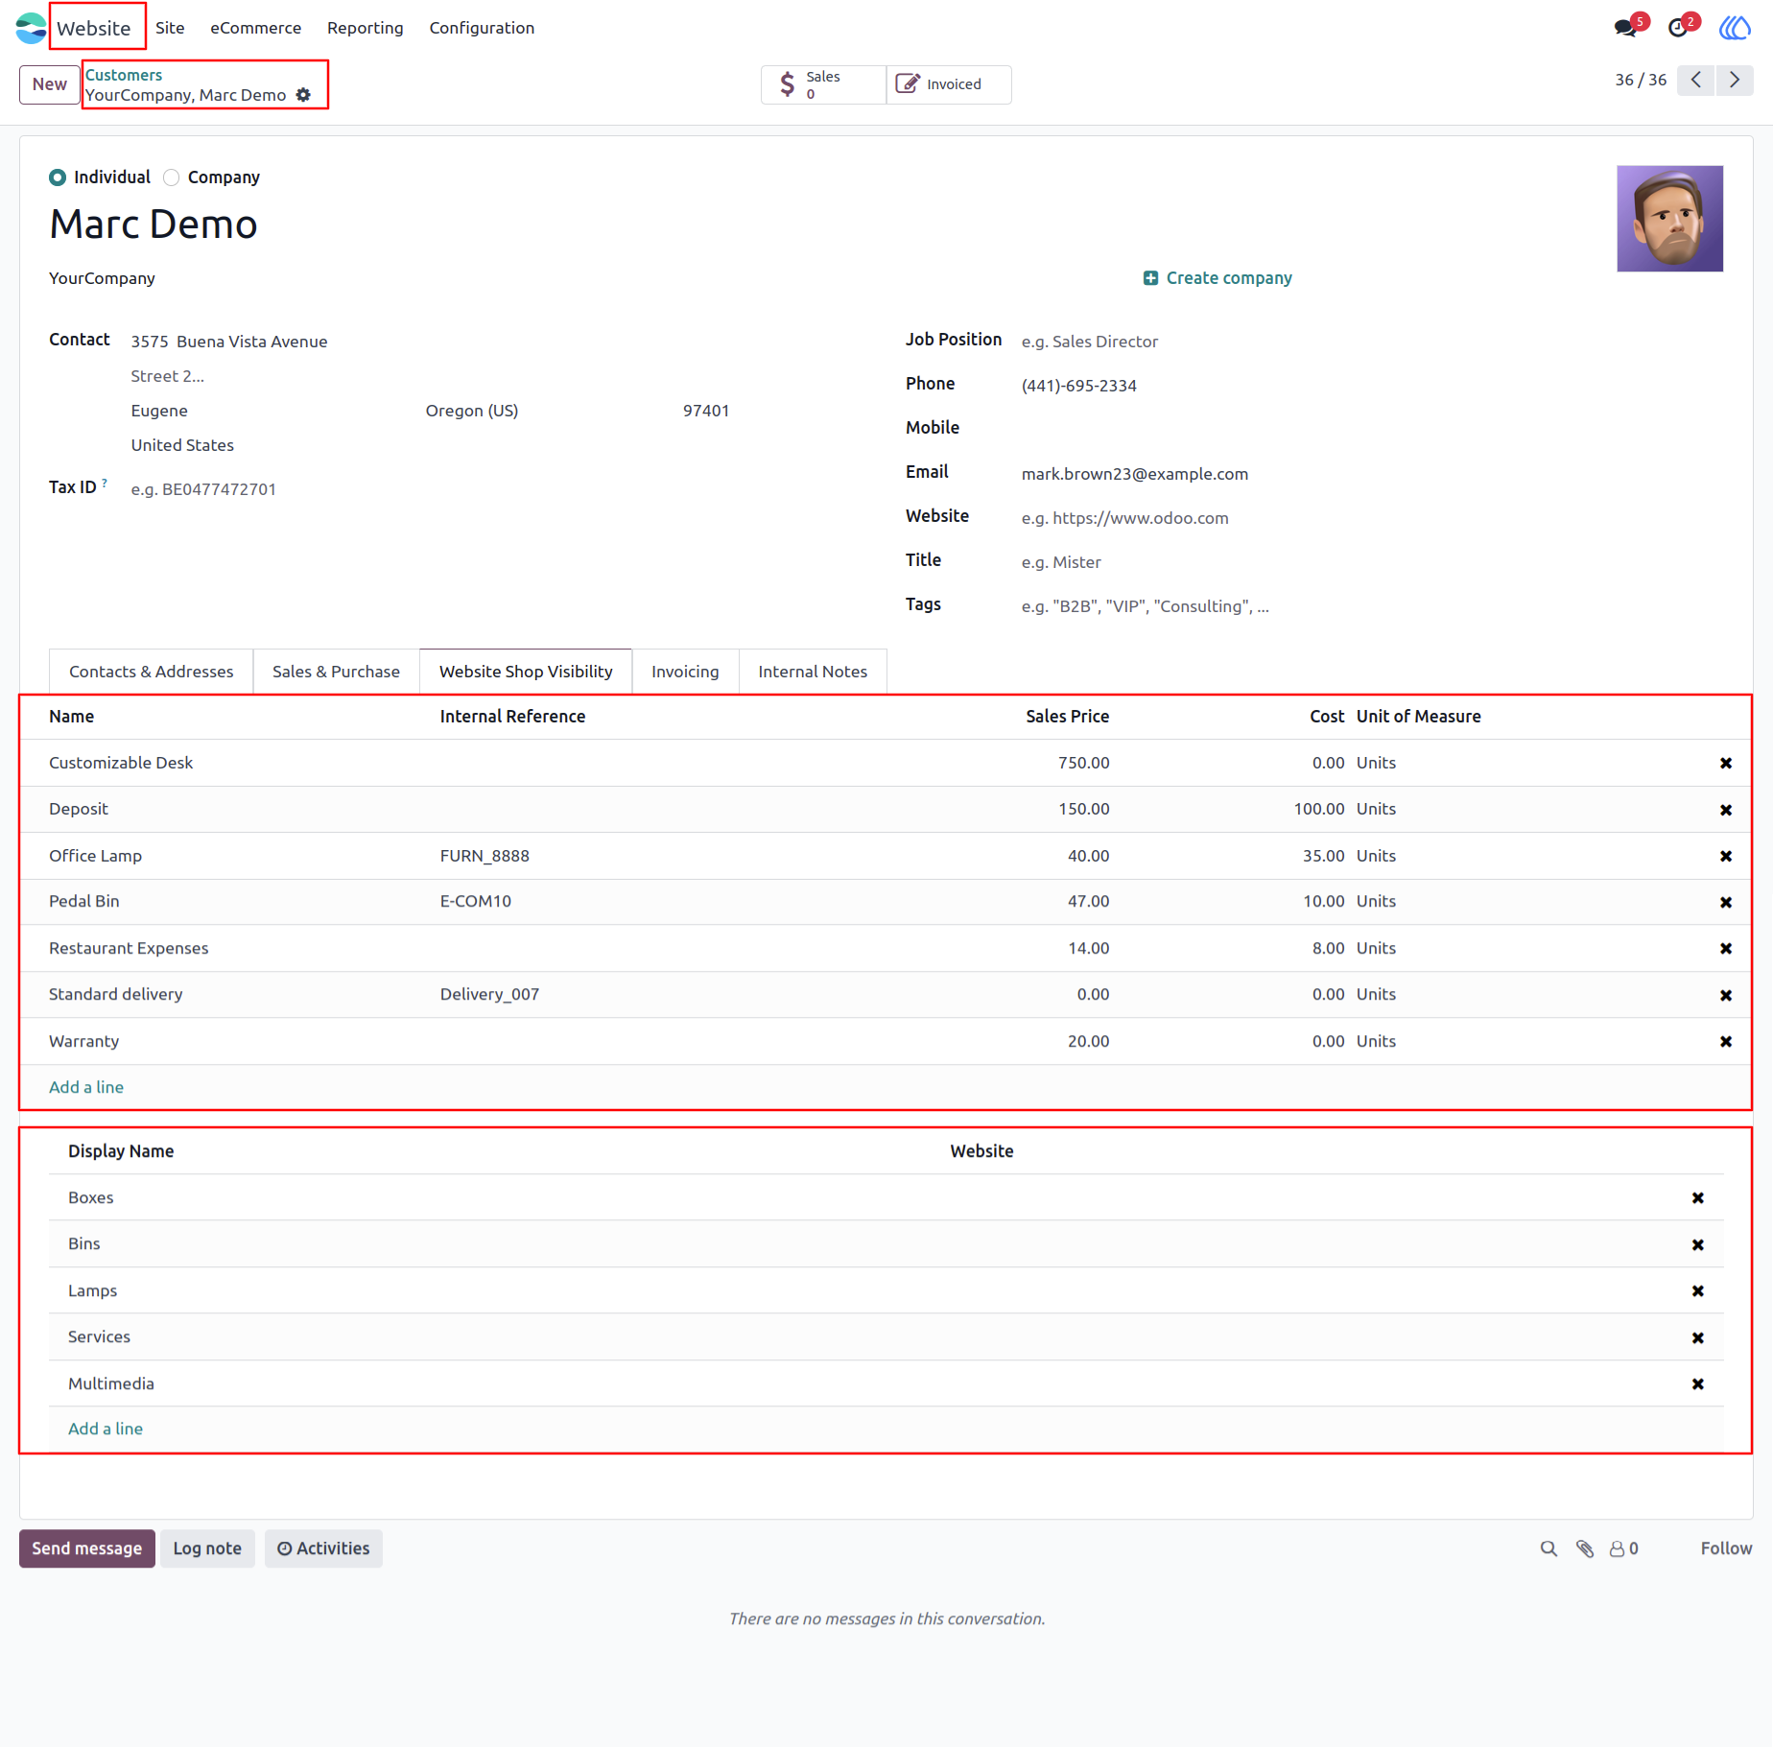Remove the Multimedia category
Screen dimensions: 1773x1749
(x=1698, y=1384)
